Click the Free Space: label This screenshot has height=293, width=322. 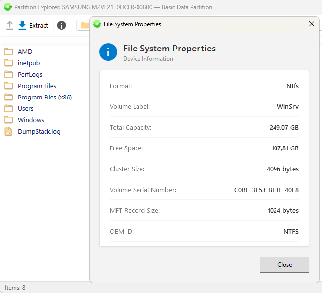tap(127, 148)
